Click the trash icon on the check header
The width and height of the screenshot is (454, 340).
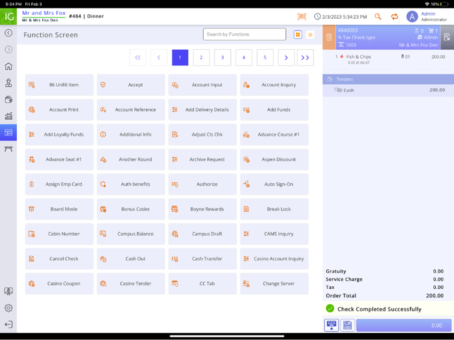[x=329, y=38]
